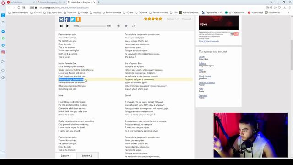This screenshot has height=165, width=293.
Task: Open Opera speed dial grid icon
Action: coord(23,8)
